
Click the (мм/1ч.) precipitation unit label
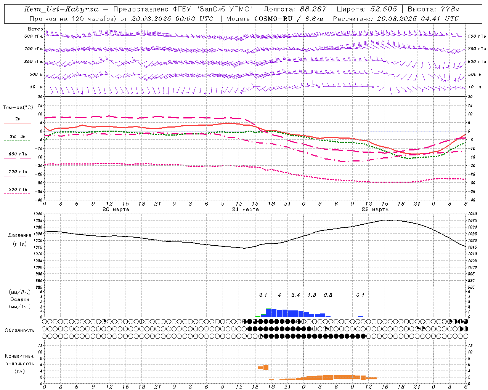click(20, 307)
